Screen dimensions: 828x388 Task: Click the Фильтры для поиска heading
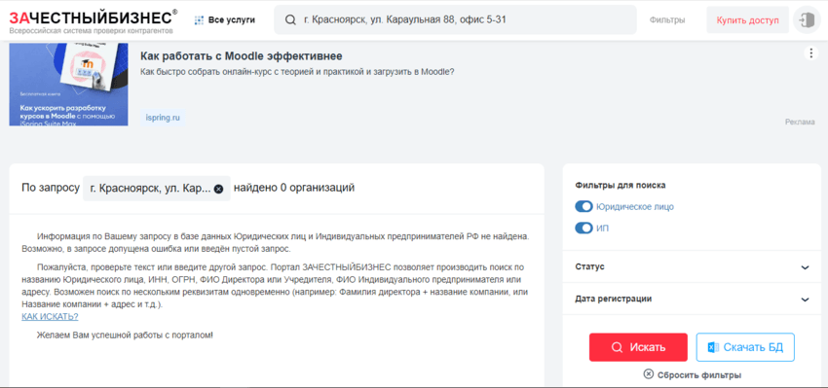[x=621, y=185]
